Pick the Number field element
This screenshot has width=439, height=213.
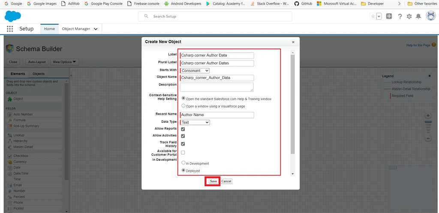(x=34, y=191)
